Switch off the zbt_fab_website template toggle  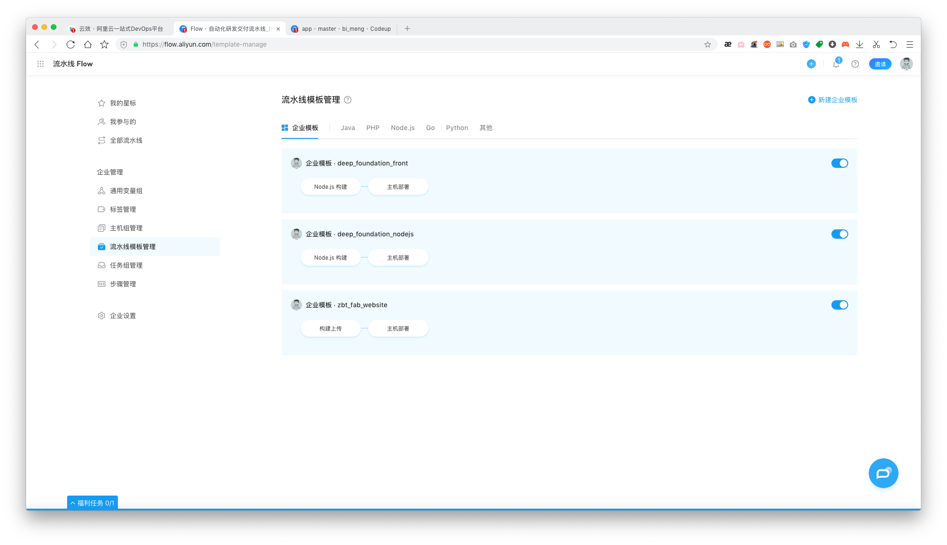pyautogui.click(x=839, y=305)
